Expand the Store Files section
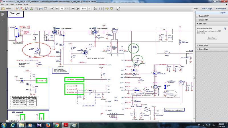This screenshot has width=228, height=128. point(211,49)
